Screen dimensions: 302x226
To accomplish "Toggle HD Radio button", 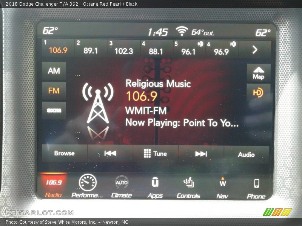I will tap(258, 93).
